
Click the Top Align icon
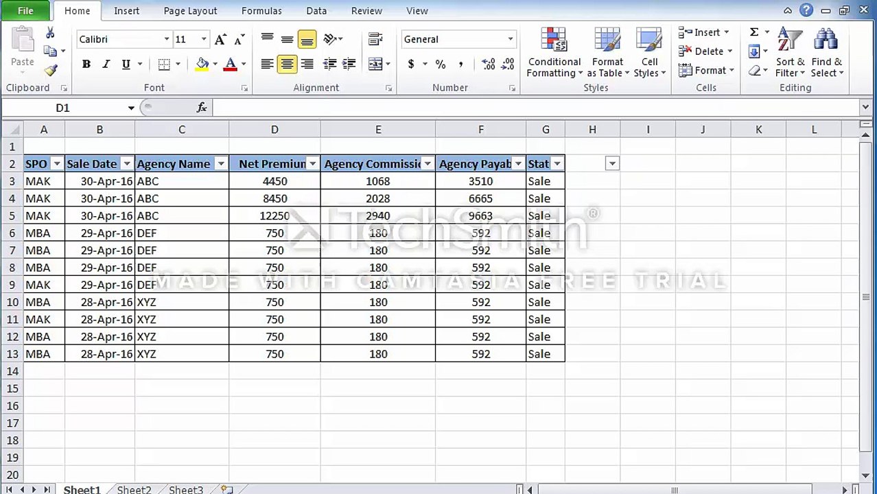[x=268, y=39]
